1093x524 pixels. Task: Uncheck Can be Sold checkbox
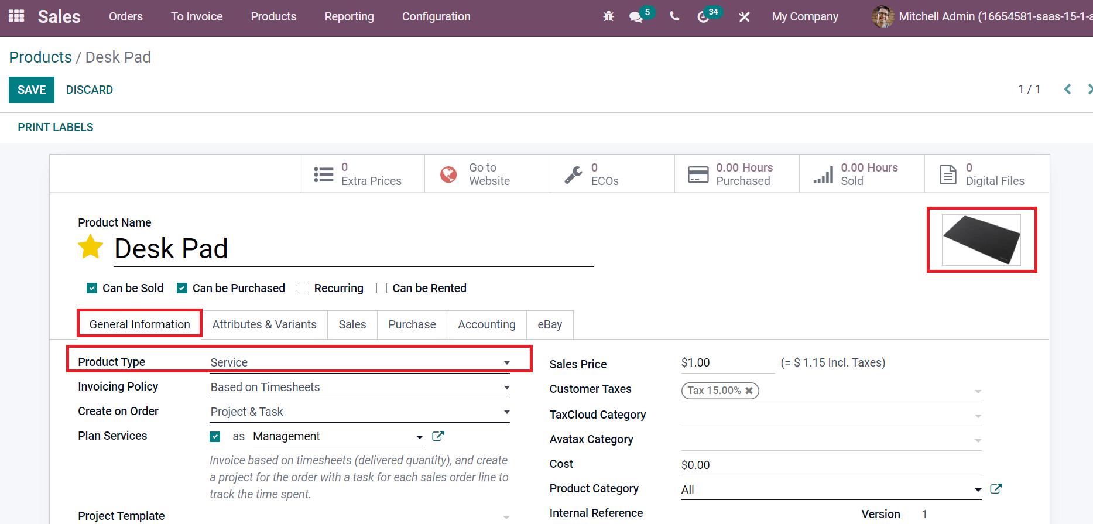click(x=92, y=288)
